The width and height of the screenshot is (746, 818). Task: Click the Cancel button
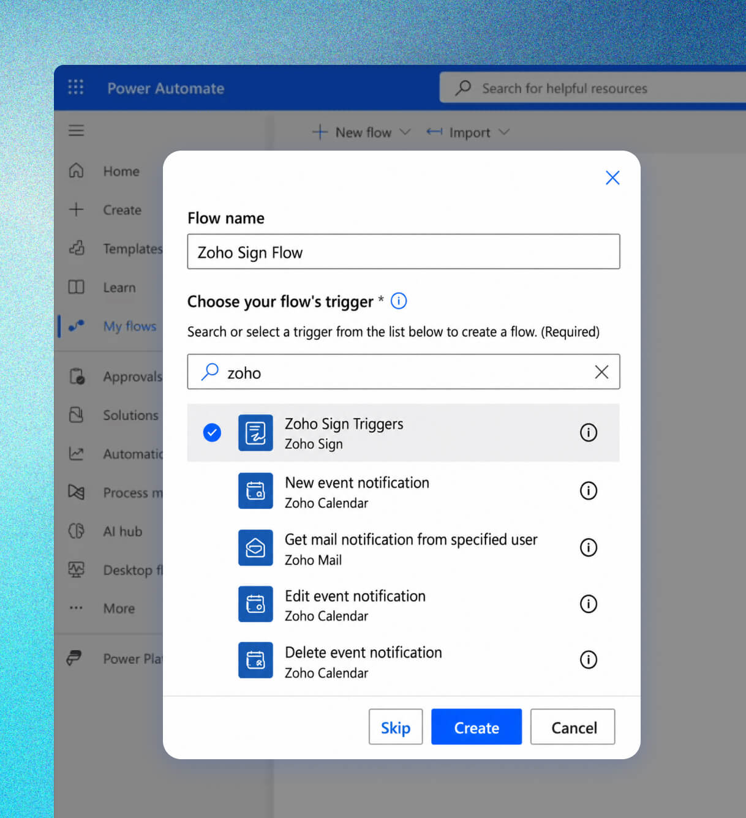(573, 727)
